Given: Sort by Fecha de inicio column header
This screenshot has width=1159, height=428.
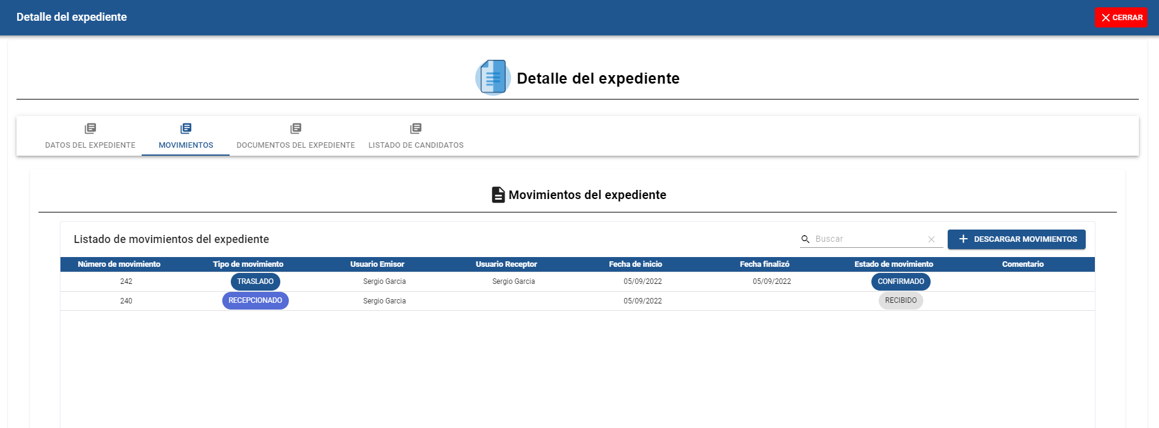Looking at the screenshot, I should 635,264.
